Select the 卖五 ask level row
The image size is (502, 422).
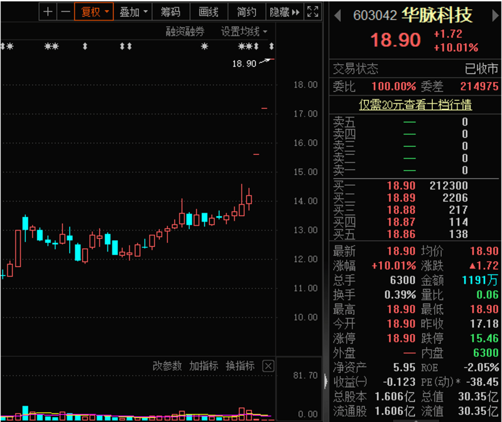point(415,122)
